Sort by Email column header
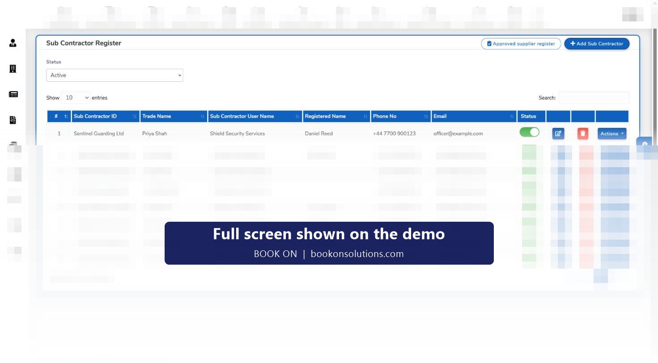 (474, 116)
